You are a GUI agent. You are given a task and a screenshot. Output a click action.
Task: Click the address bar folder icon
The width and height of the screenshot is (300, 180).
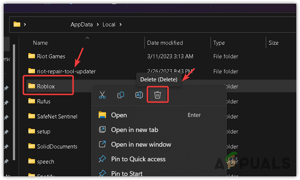(17, 25)
